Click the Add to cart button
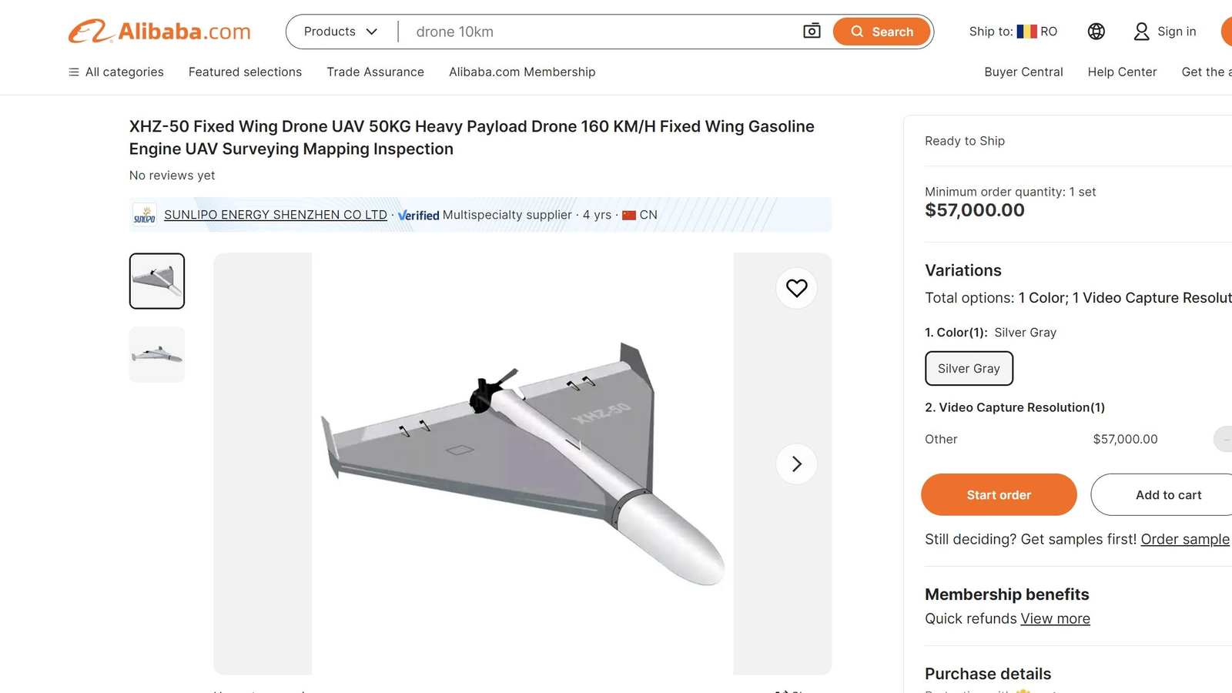The height and width of the screenshot is (693, 1232). tap(1167, 495)
